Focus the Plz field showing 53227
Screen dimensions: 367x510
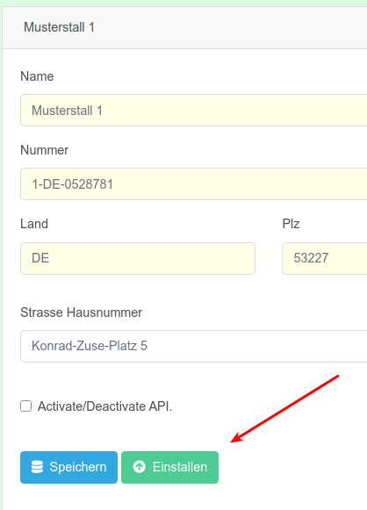pyautogui.click(x=325, y=258)
